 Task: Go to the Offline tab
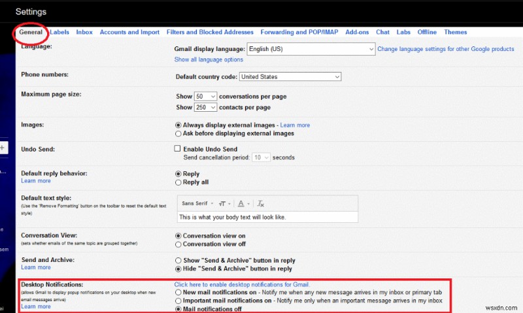coord(427,32)
